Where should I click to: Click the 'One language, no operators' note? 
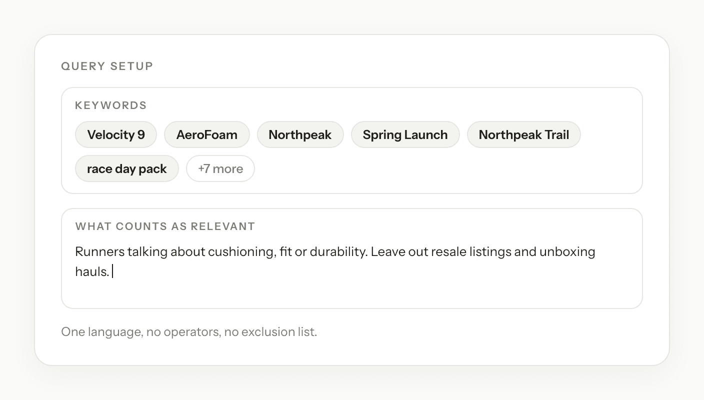189,332
